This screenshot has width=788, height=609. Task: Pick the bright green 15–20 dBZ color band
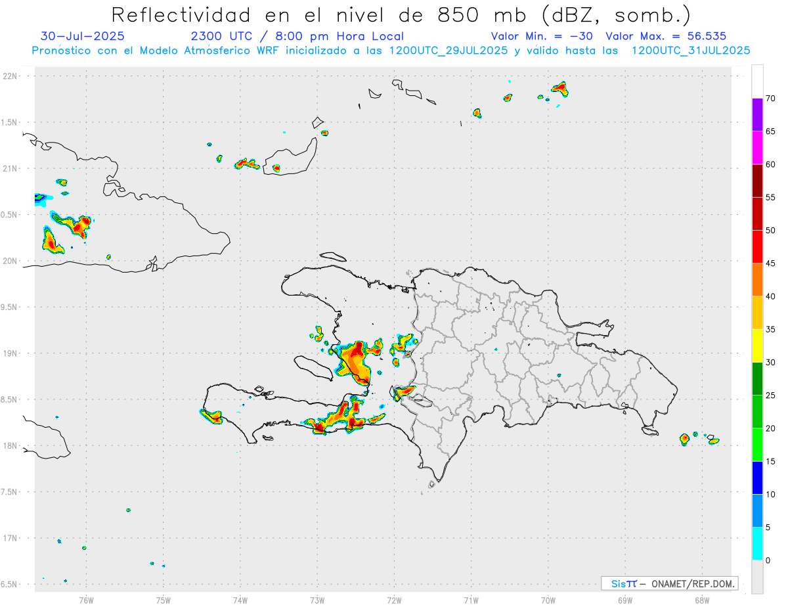pyautogui.click(x=757, y=445)
